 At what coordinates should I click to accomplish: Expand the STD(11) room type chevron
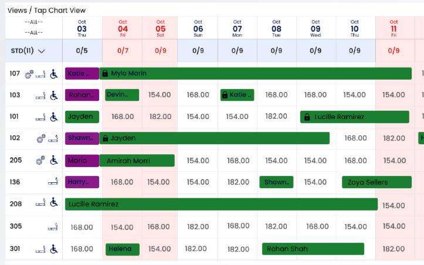click(x=42, y=51)
